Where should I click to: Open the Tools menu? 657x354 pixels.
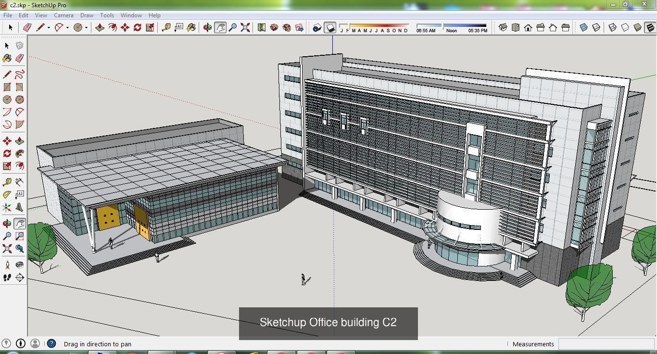(107, 15)
